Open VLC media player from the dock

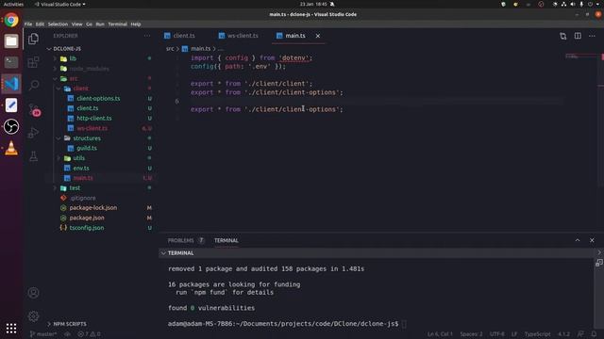pyautogui.click(x=11, y=148)
